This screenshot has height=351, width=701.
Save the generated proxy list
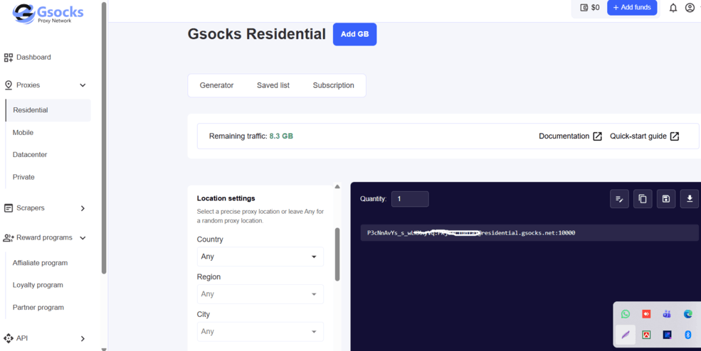click(665, 199)
